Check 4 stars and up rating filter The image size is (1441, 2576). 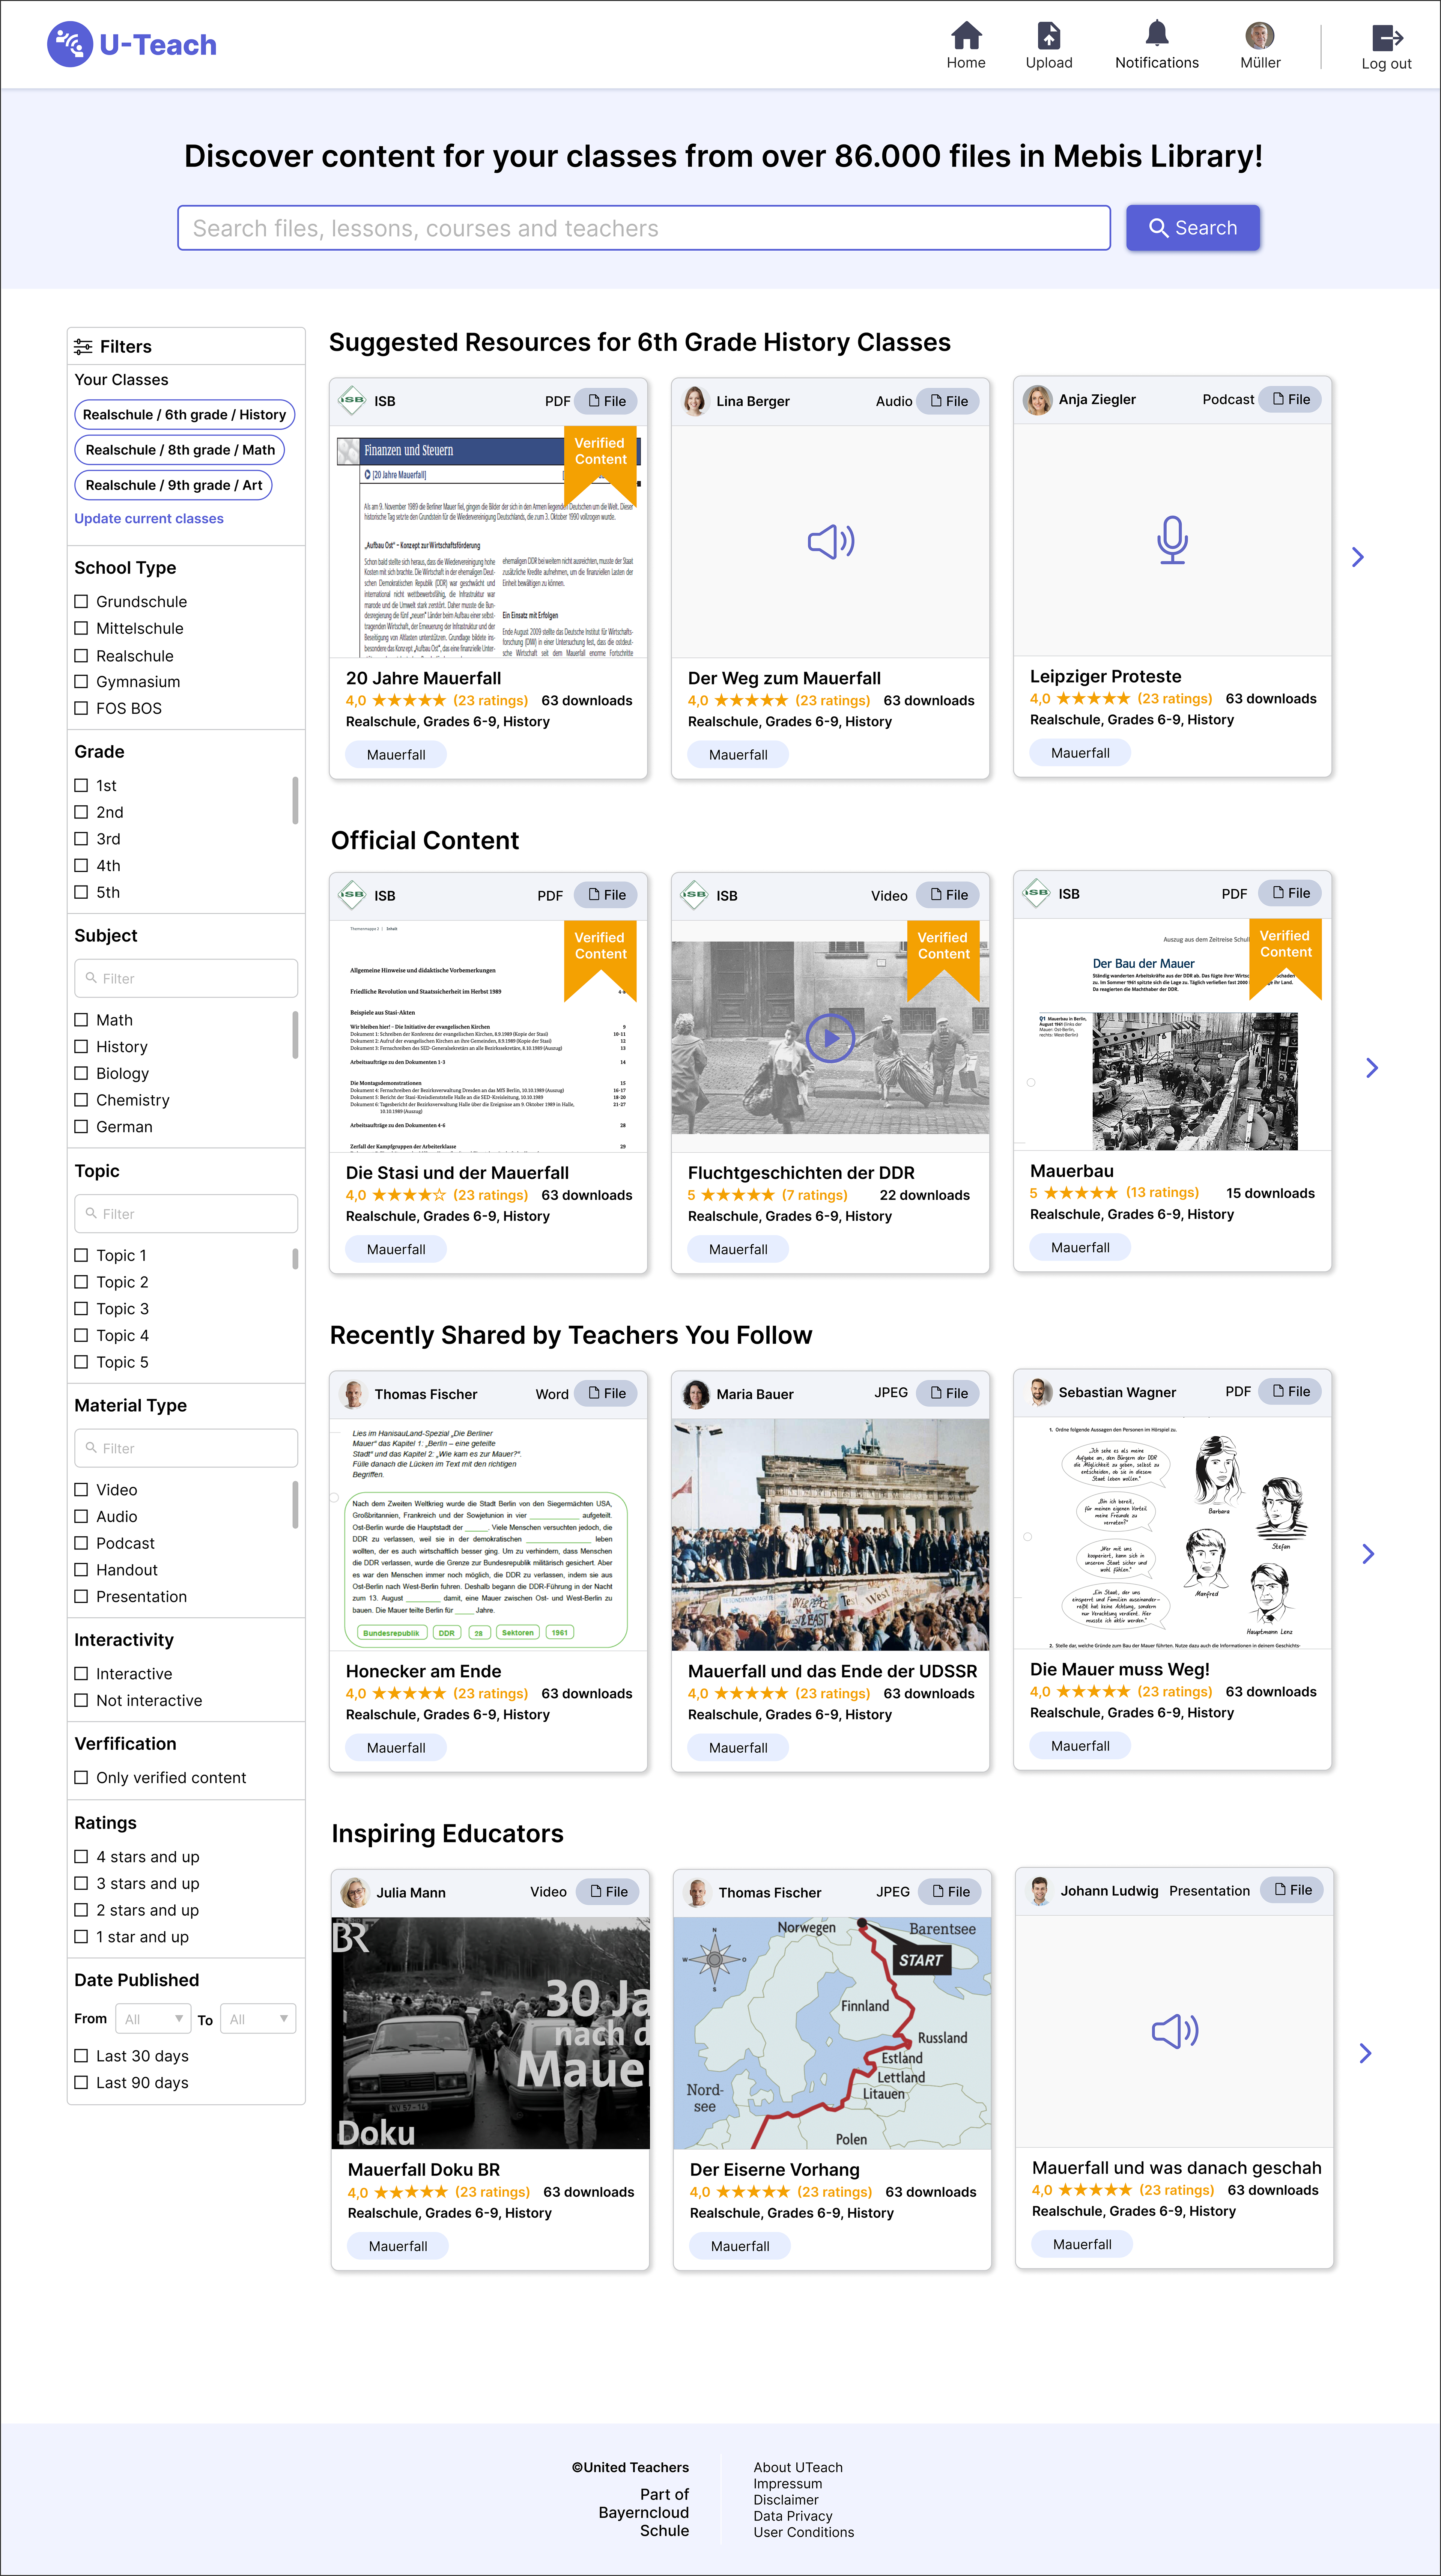81,1857
